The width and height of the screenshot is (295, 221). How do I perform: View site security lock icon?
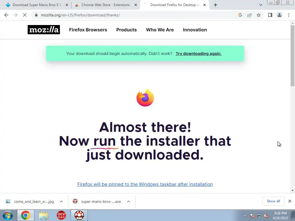pos(36,15)
